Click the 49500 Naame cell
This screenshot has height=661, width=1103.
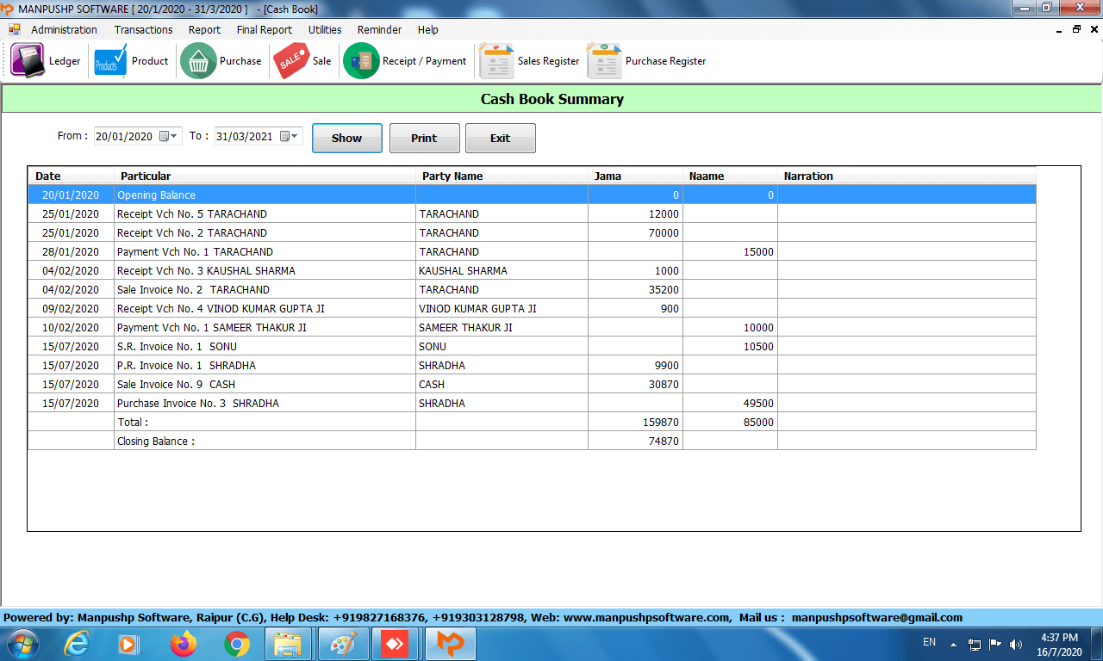[730, 403]
